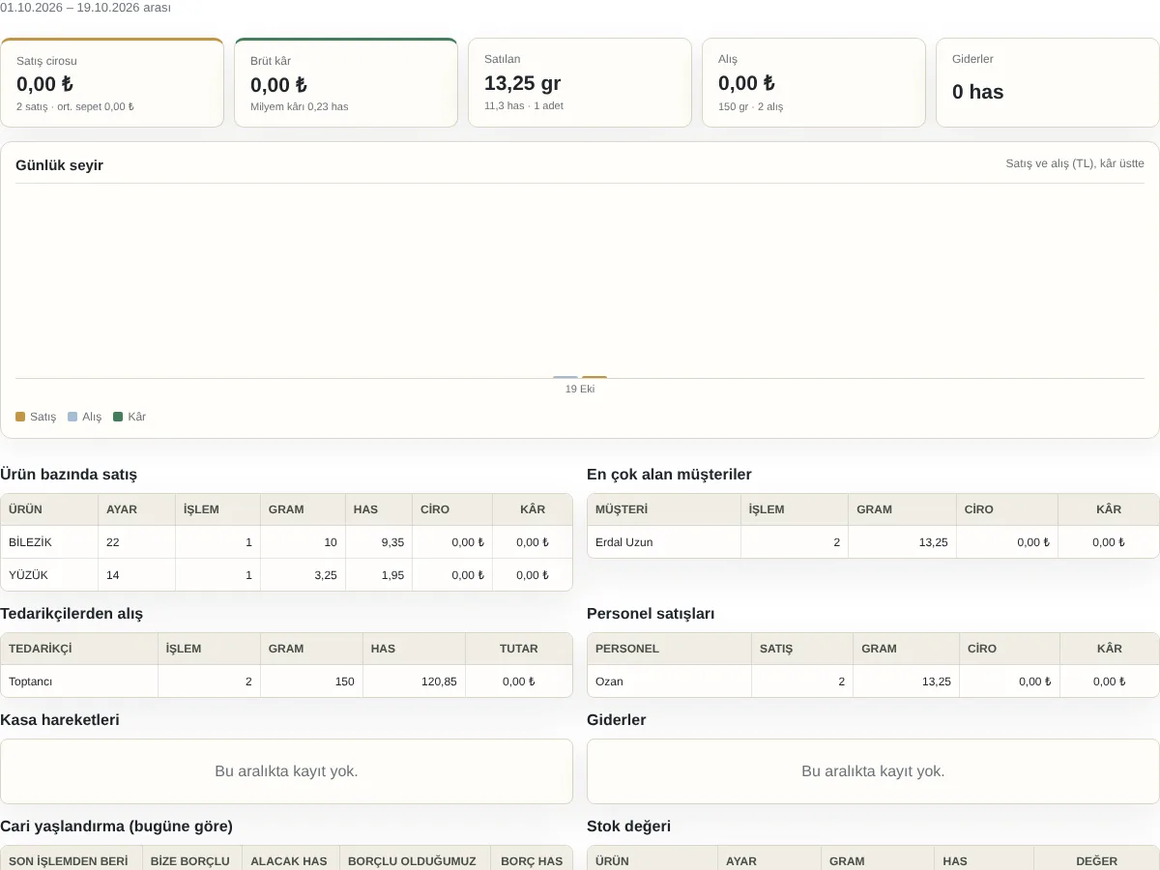1160x870 pixels.
Task: Click the Günlük seyir chart title
Action: point(59,165)
